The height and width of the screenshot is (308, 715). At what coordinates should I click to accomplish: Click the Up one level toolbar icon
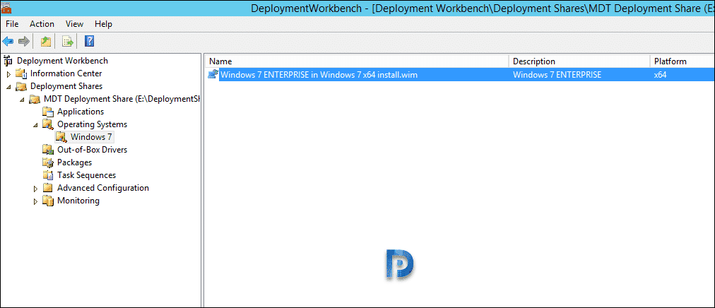point(46,42)
